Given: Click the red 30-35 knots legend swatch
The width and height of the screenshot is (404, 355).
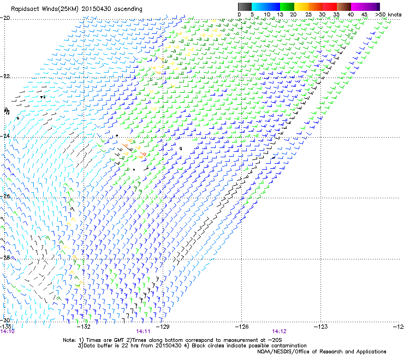Looking at the screenshot, I should point(330,7).
